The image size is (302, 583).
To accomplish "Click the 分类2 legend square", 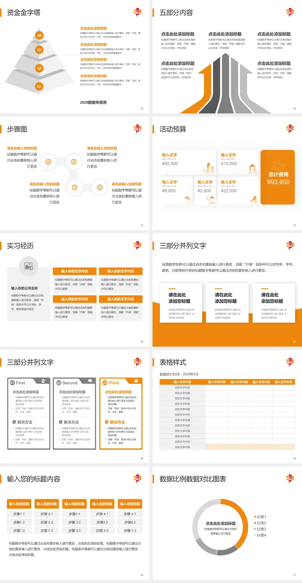I will 255,523.
